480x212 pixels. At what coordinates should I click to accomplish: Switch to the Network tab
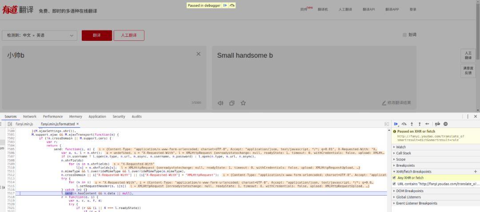pyautogui.click(x=30, y=117)
